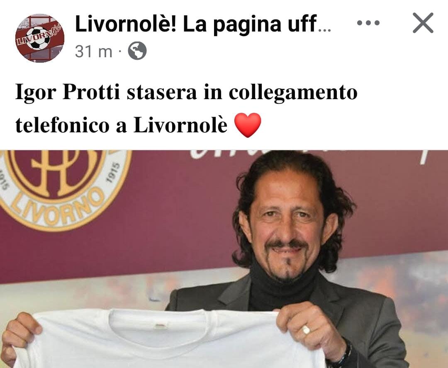This screenshot has height=368, width=448.
Task: Click the gold ring on the man's finger
Action: click(306, 330)
